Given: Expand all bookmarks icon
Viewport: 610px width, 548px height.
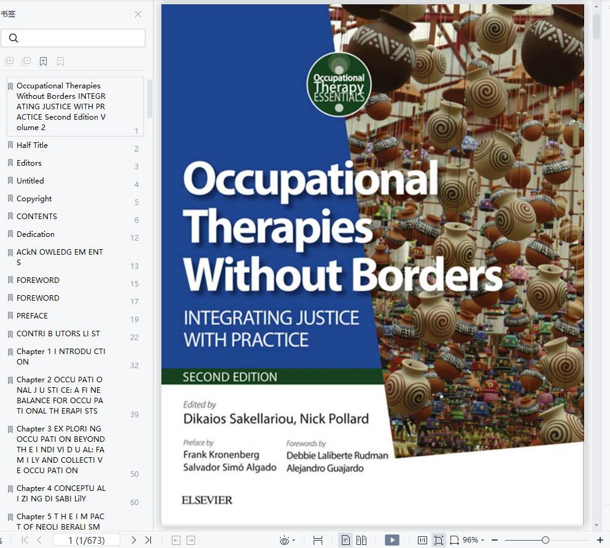Looking at the screenshot, I should point(9,61).
